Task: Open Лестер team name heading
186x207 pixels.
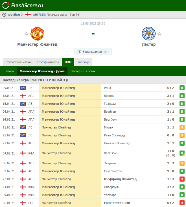Action: coord(149,44)
